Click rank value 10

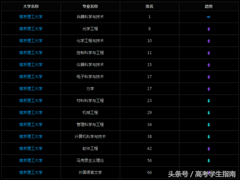click(149, 40)
